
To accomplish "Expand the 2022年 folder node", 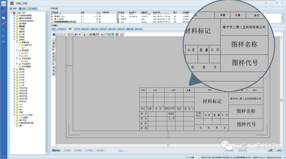I will (x=14, y=72).
